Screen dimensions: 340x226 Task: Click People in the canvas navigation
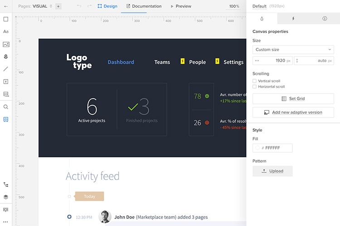click(197, 62)
